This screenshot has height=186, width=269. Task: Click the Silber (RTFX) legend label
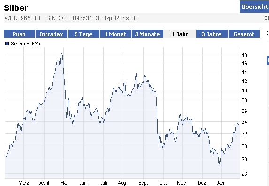(25, 44)
